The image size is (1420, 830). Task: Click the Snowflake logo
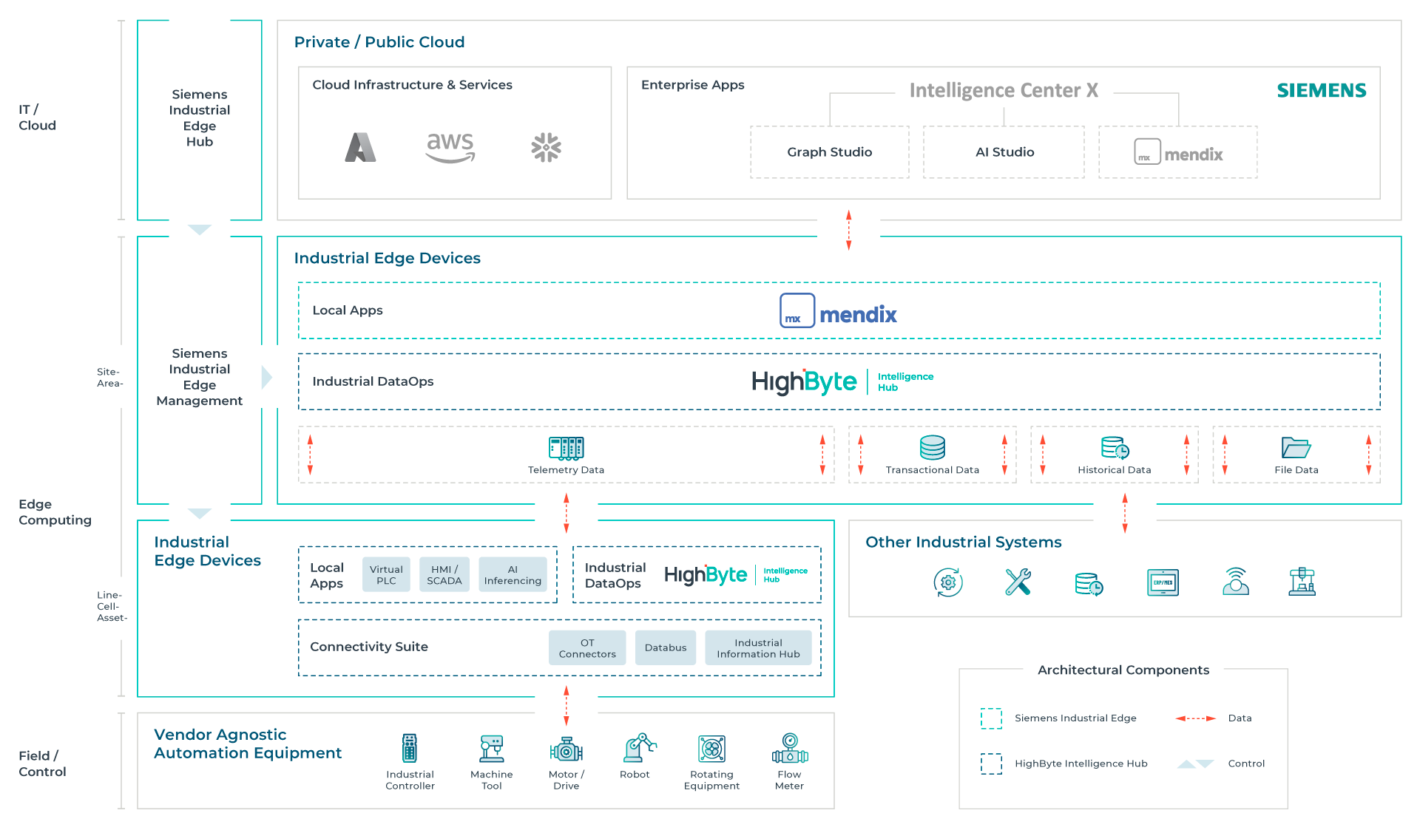click(546, 147)
